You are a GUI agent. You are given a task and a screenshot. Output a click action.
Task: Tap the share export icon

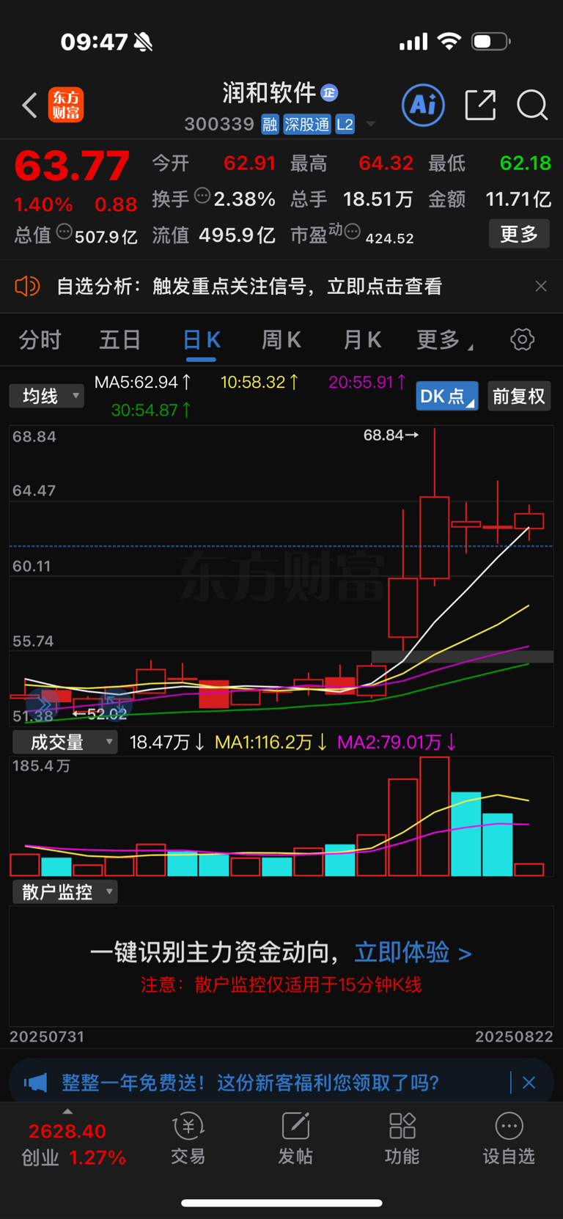(481, 105)
